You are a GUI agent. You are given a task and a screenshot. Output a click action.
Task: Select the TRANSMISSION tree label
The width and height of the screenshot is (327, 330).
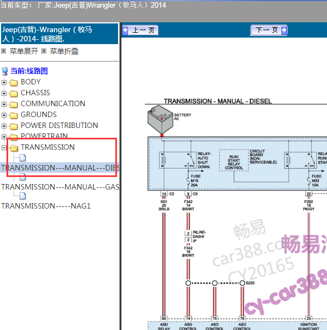point(48,148)
